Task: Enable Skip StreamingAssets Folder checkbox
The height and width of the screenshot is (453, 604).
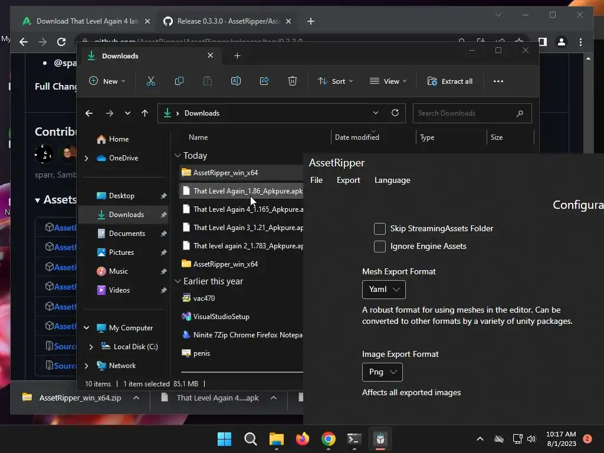Action: click(x=380, y=228)
